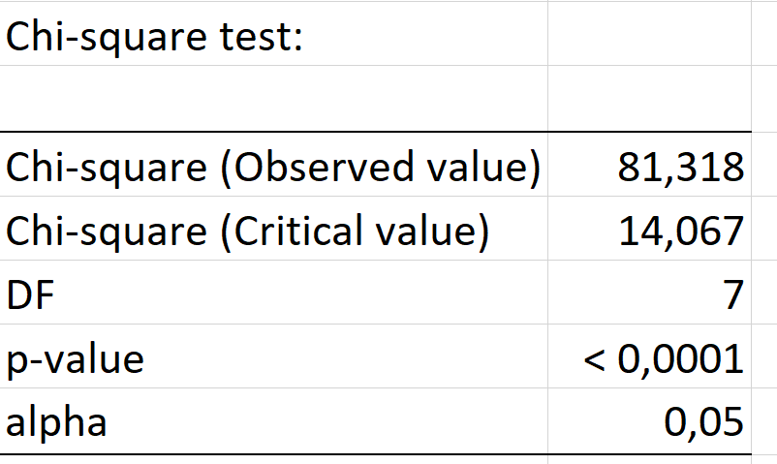This screenshot has width=777, height=464.
Task: Click the cell containing 0,05
Action: 650,420
